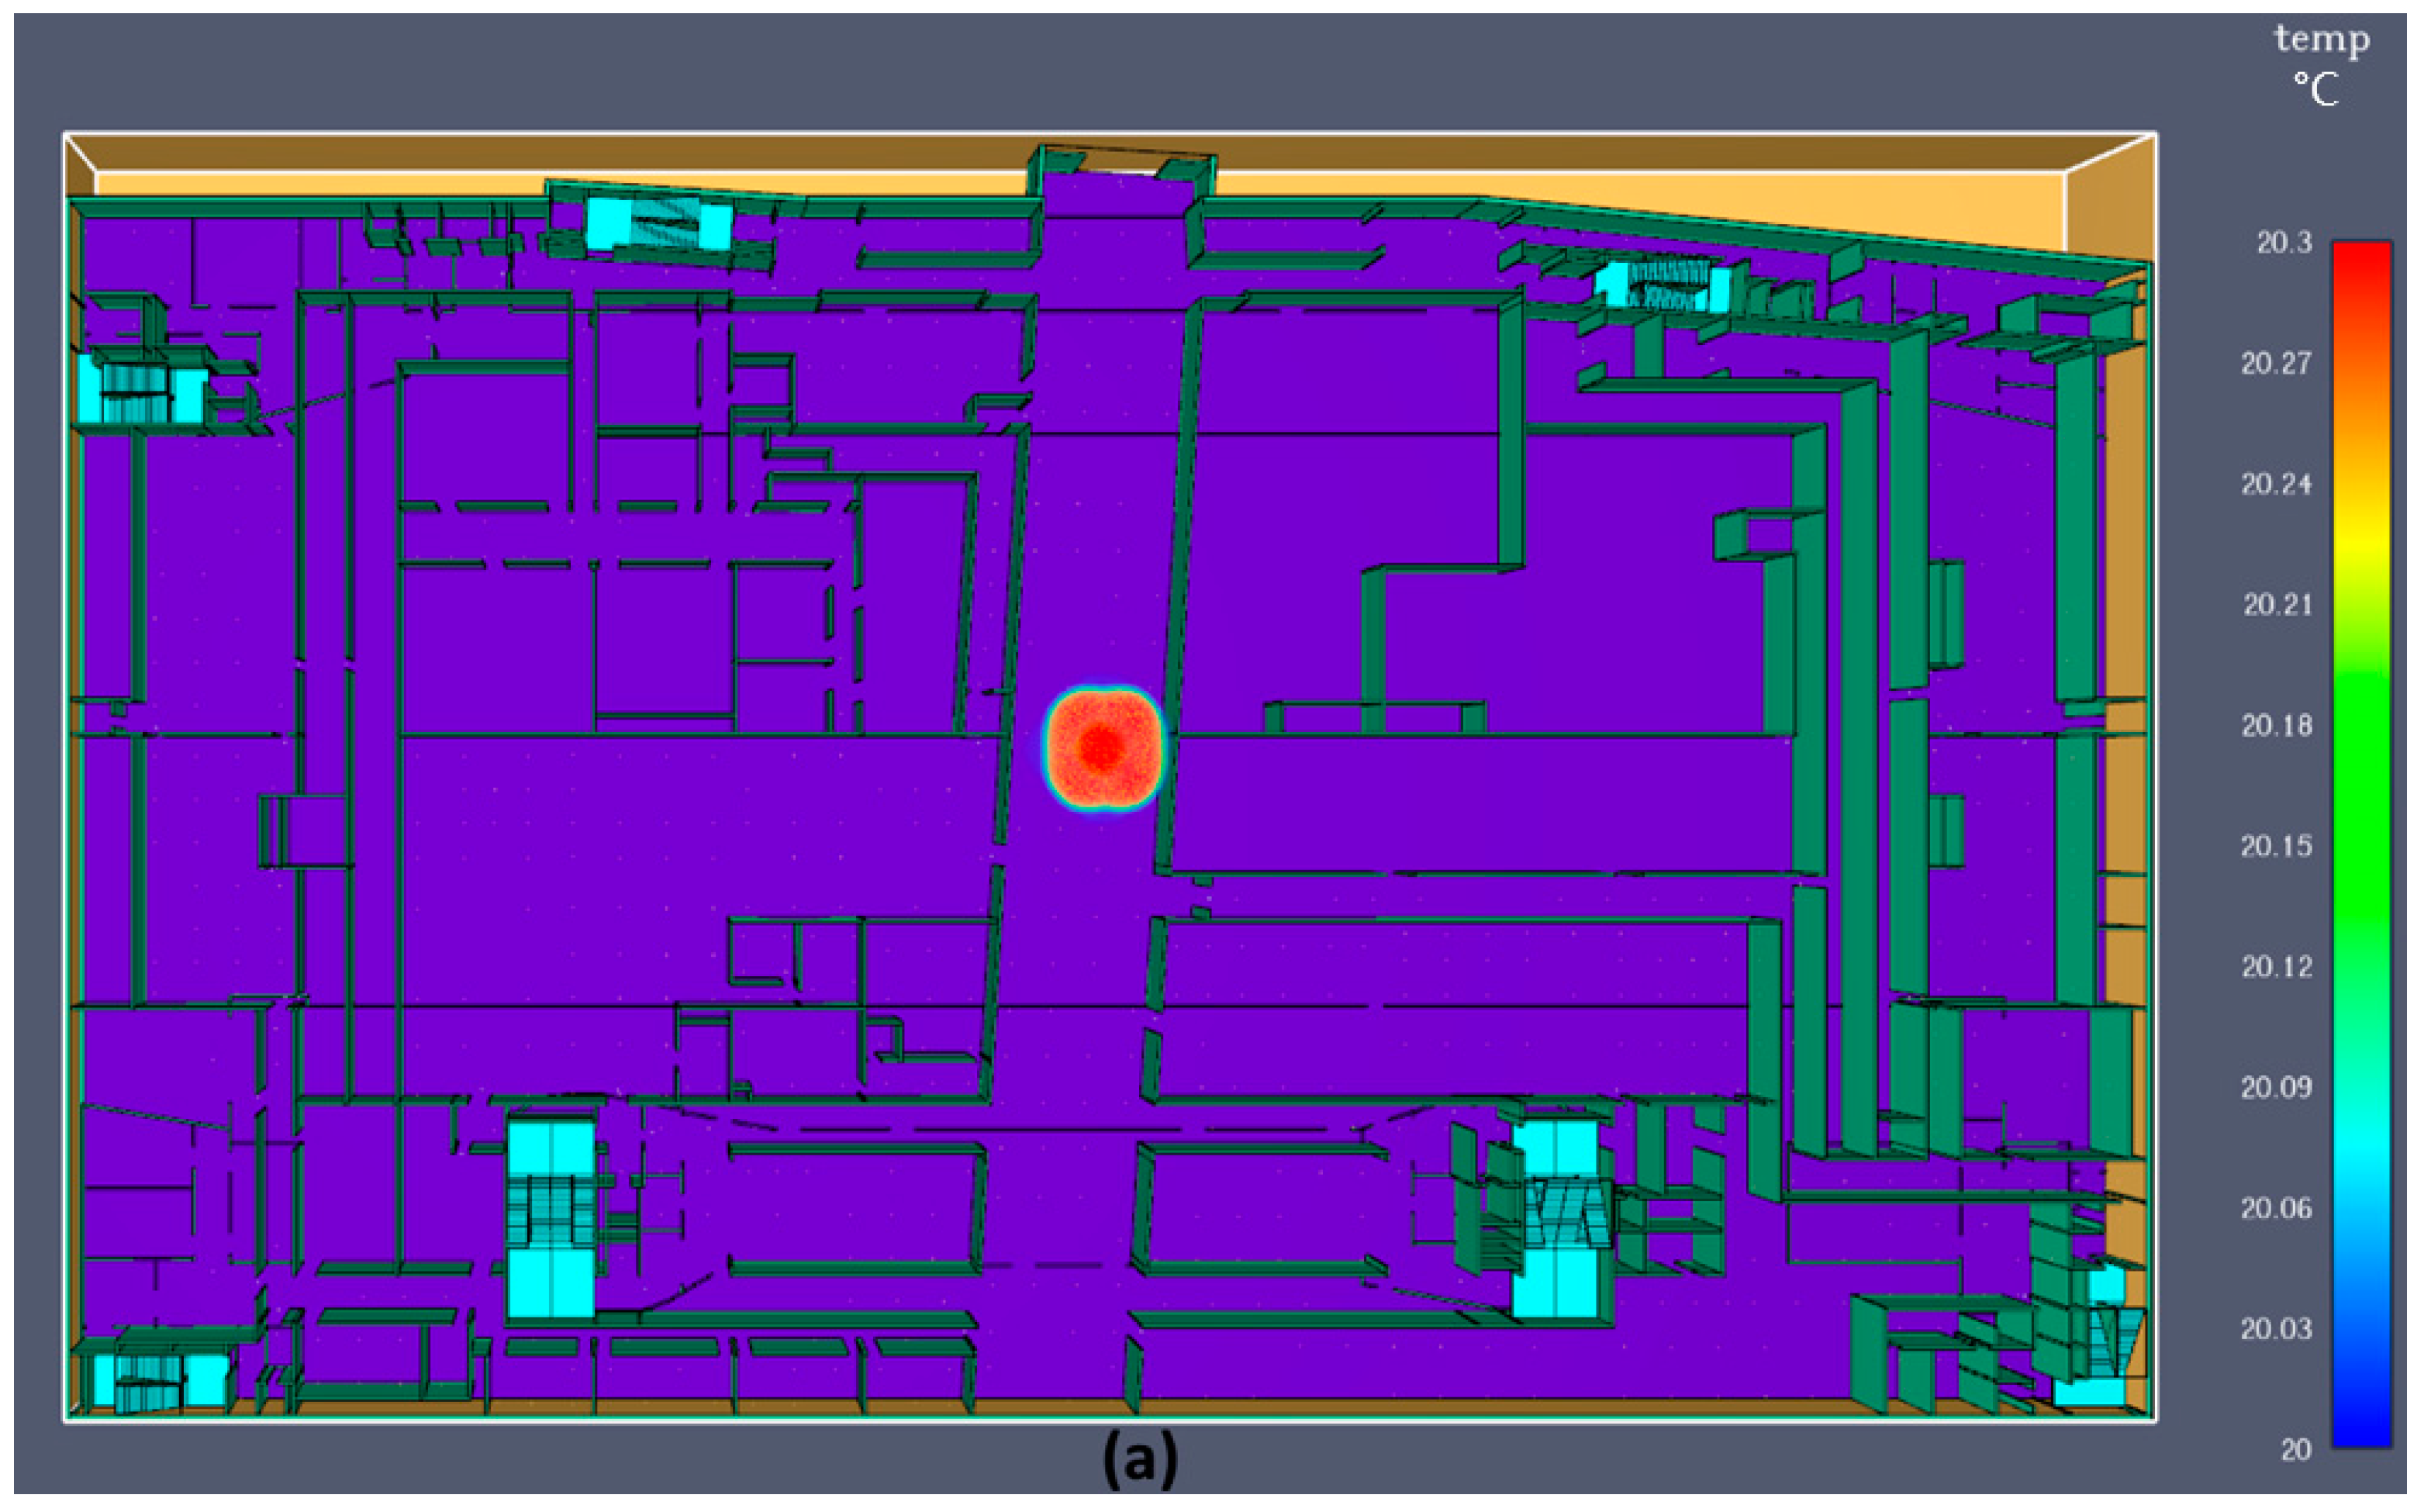This screenshot has height=1512, width=2424.
Task: Click the °C unit label
Action: pyautogui.click(x=2316, y=90)
